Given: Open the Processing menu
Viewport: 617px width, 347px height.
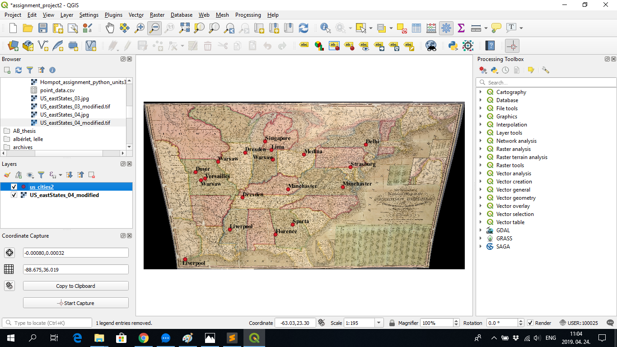Looking at the screenshot, I should [248, 15].
